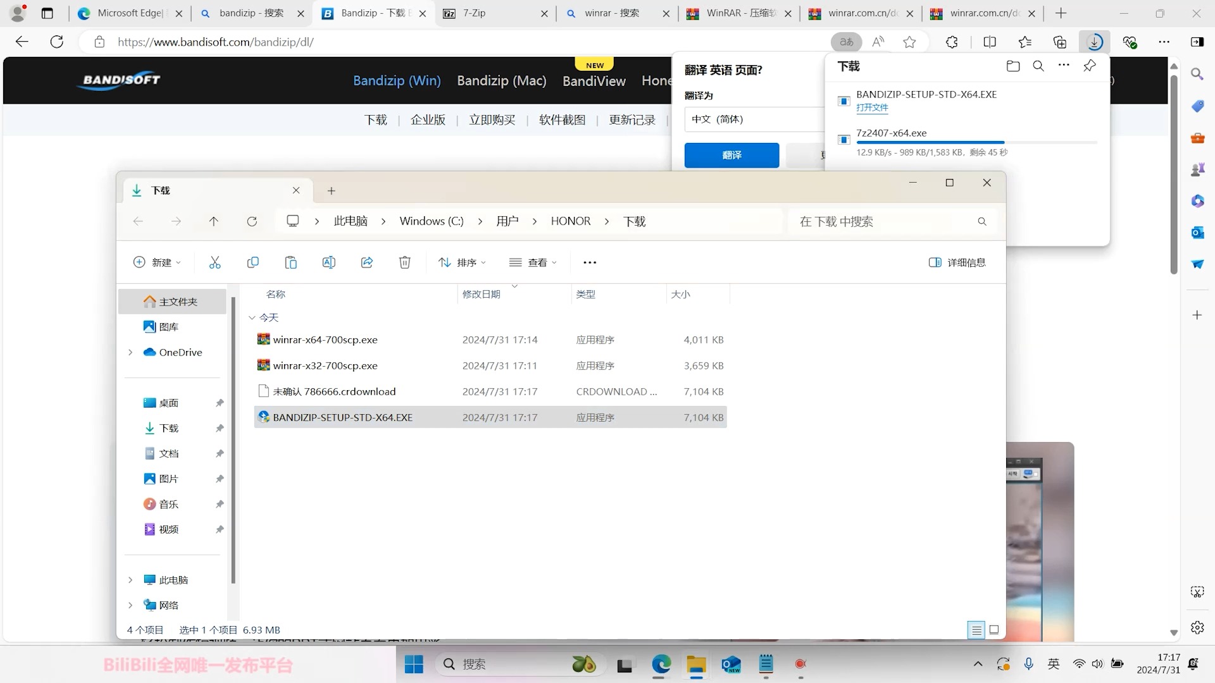Click the Copy icon in Explorer toolbar
This screenshot has height=683, width=1215.
click(x=252, y=262)
